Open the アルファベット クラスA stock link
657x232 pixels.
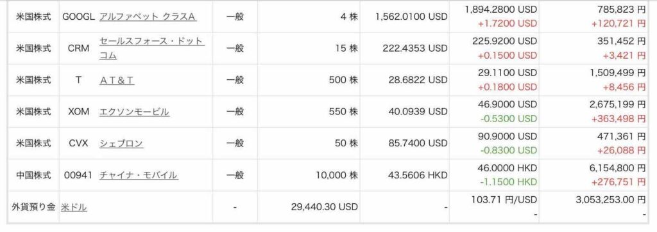coord(148,17)
